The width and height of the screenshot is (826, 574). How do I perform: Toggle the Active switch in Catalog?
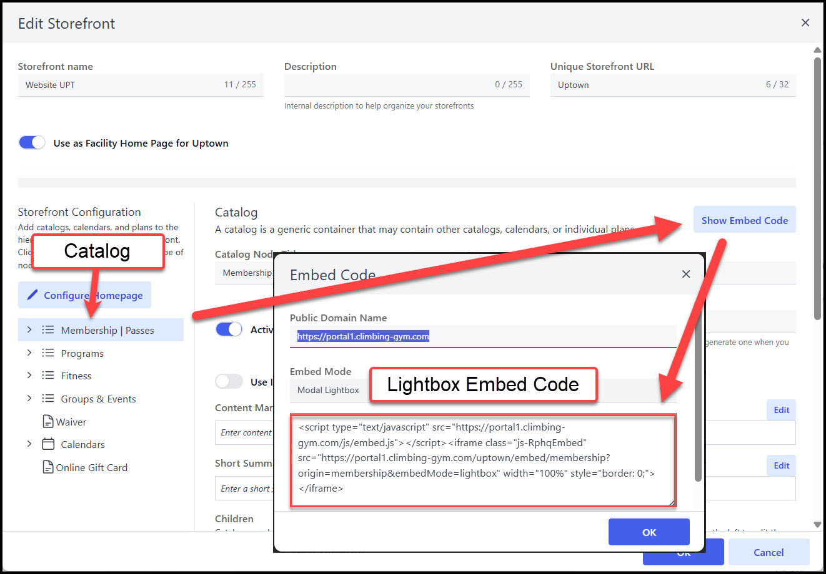pyautogui.click(x=229, y=329)
